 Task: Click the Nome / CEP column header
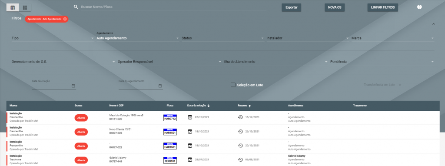(116, 106)
